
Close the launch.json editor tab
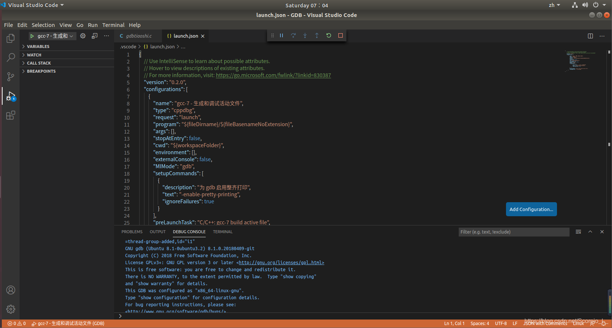pyautogui.click(x=203, y=36)
